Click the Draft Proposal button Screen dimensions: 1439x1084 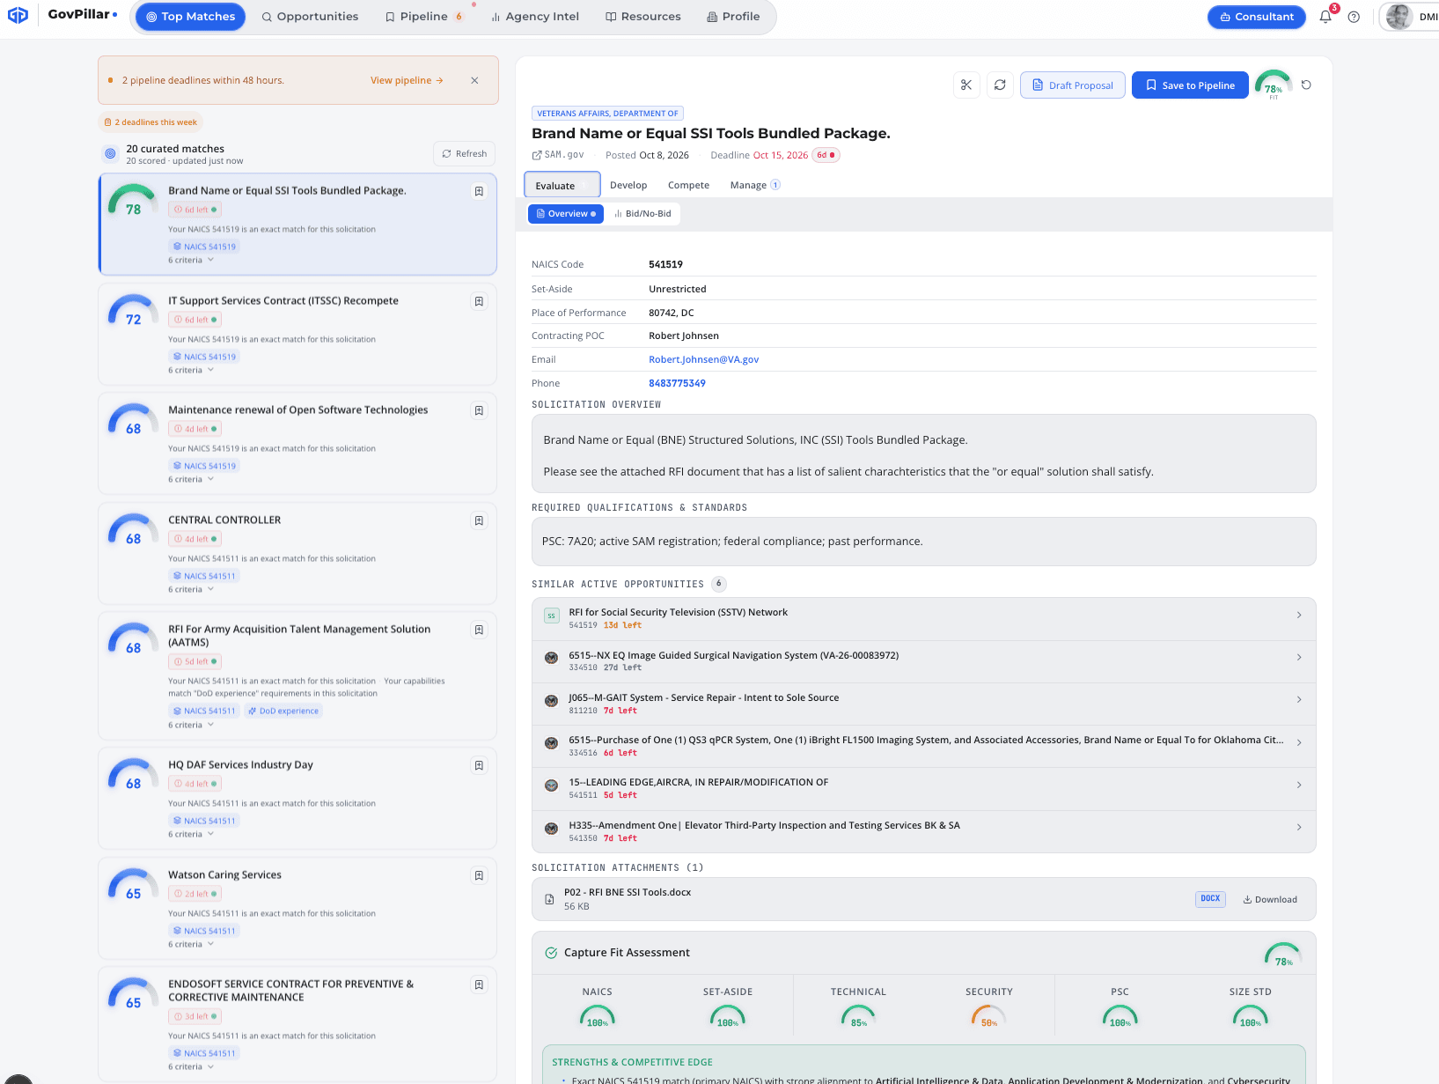(1072, 85)
